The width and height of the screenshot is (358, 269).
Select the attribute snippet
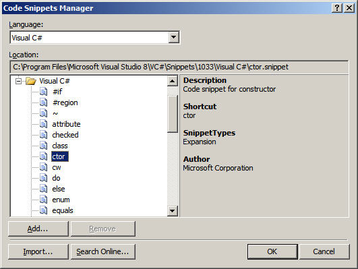[x=66, y=124]
